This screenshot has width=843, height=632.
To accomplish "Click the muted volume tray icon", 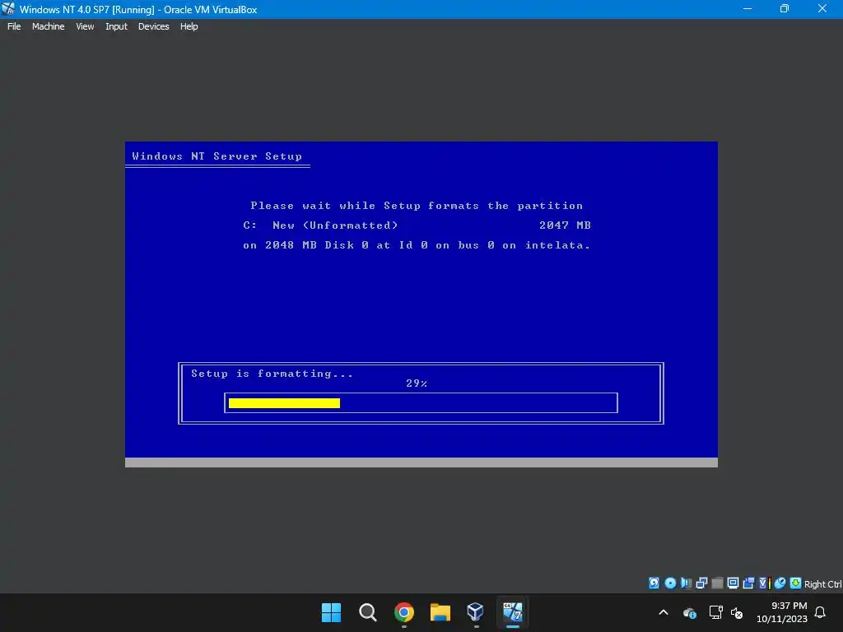I will click(x=737, y=612).
